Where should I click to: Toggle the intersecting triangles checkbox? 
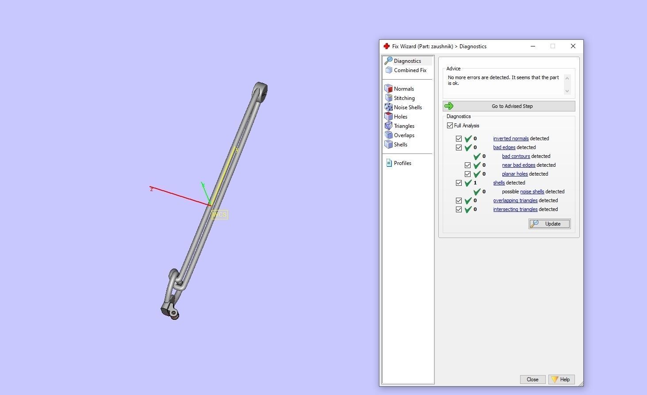tap(459, 209)
